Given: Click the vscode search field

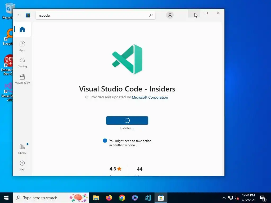Looking at the screenshot, I should click(95, 15).
